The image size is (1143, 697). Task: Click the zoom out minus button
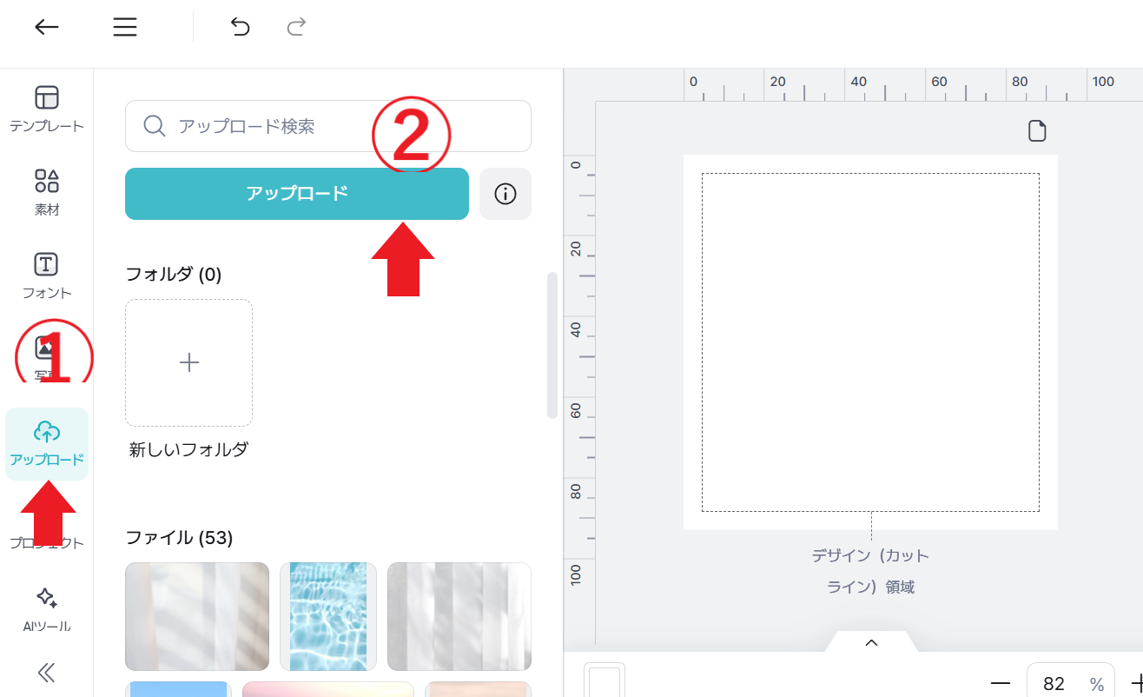(x=1001, y=684)
